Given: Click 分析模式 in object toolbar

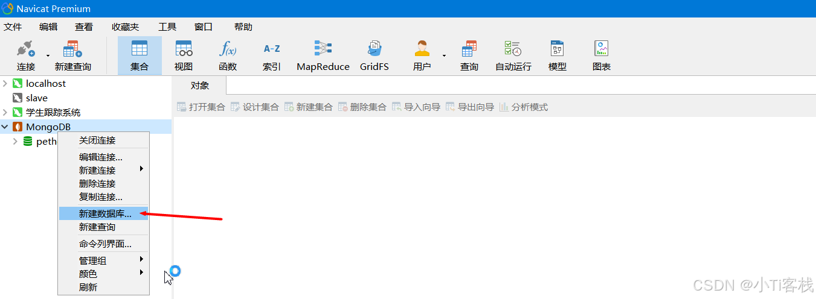Looking at the screenshot, I should 523,107.
